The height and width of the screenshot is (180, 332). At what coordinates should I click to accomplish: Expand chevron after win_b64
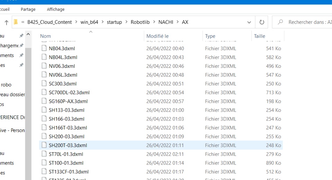pyautogui.click(x=103, y=22)
